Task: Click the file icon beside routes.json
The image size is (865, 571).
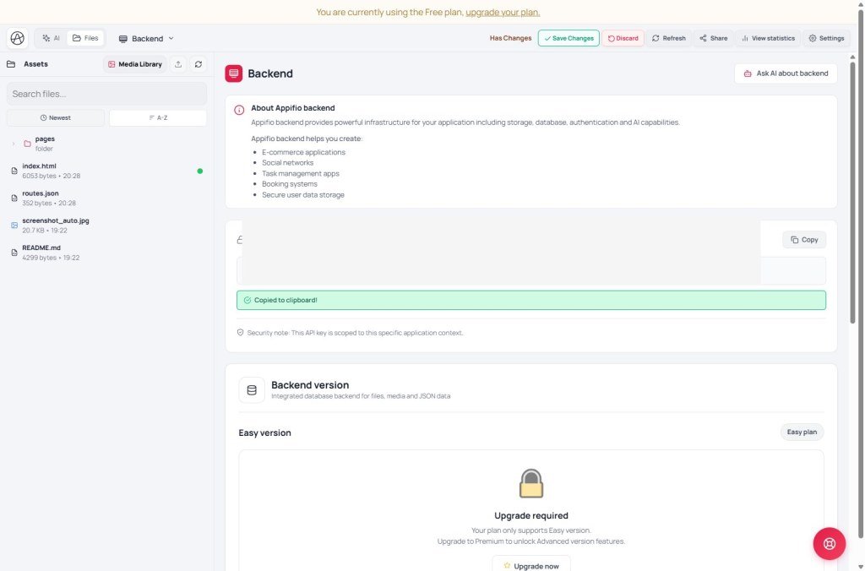Action: pyautogui.click(x=14, y=198)
